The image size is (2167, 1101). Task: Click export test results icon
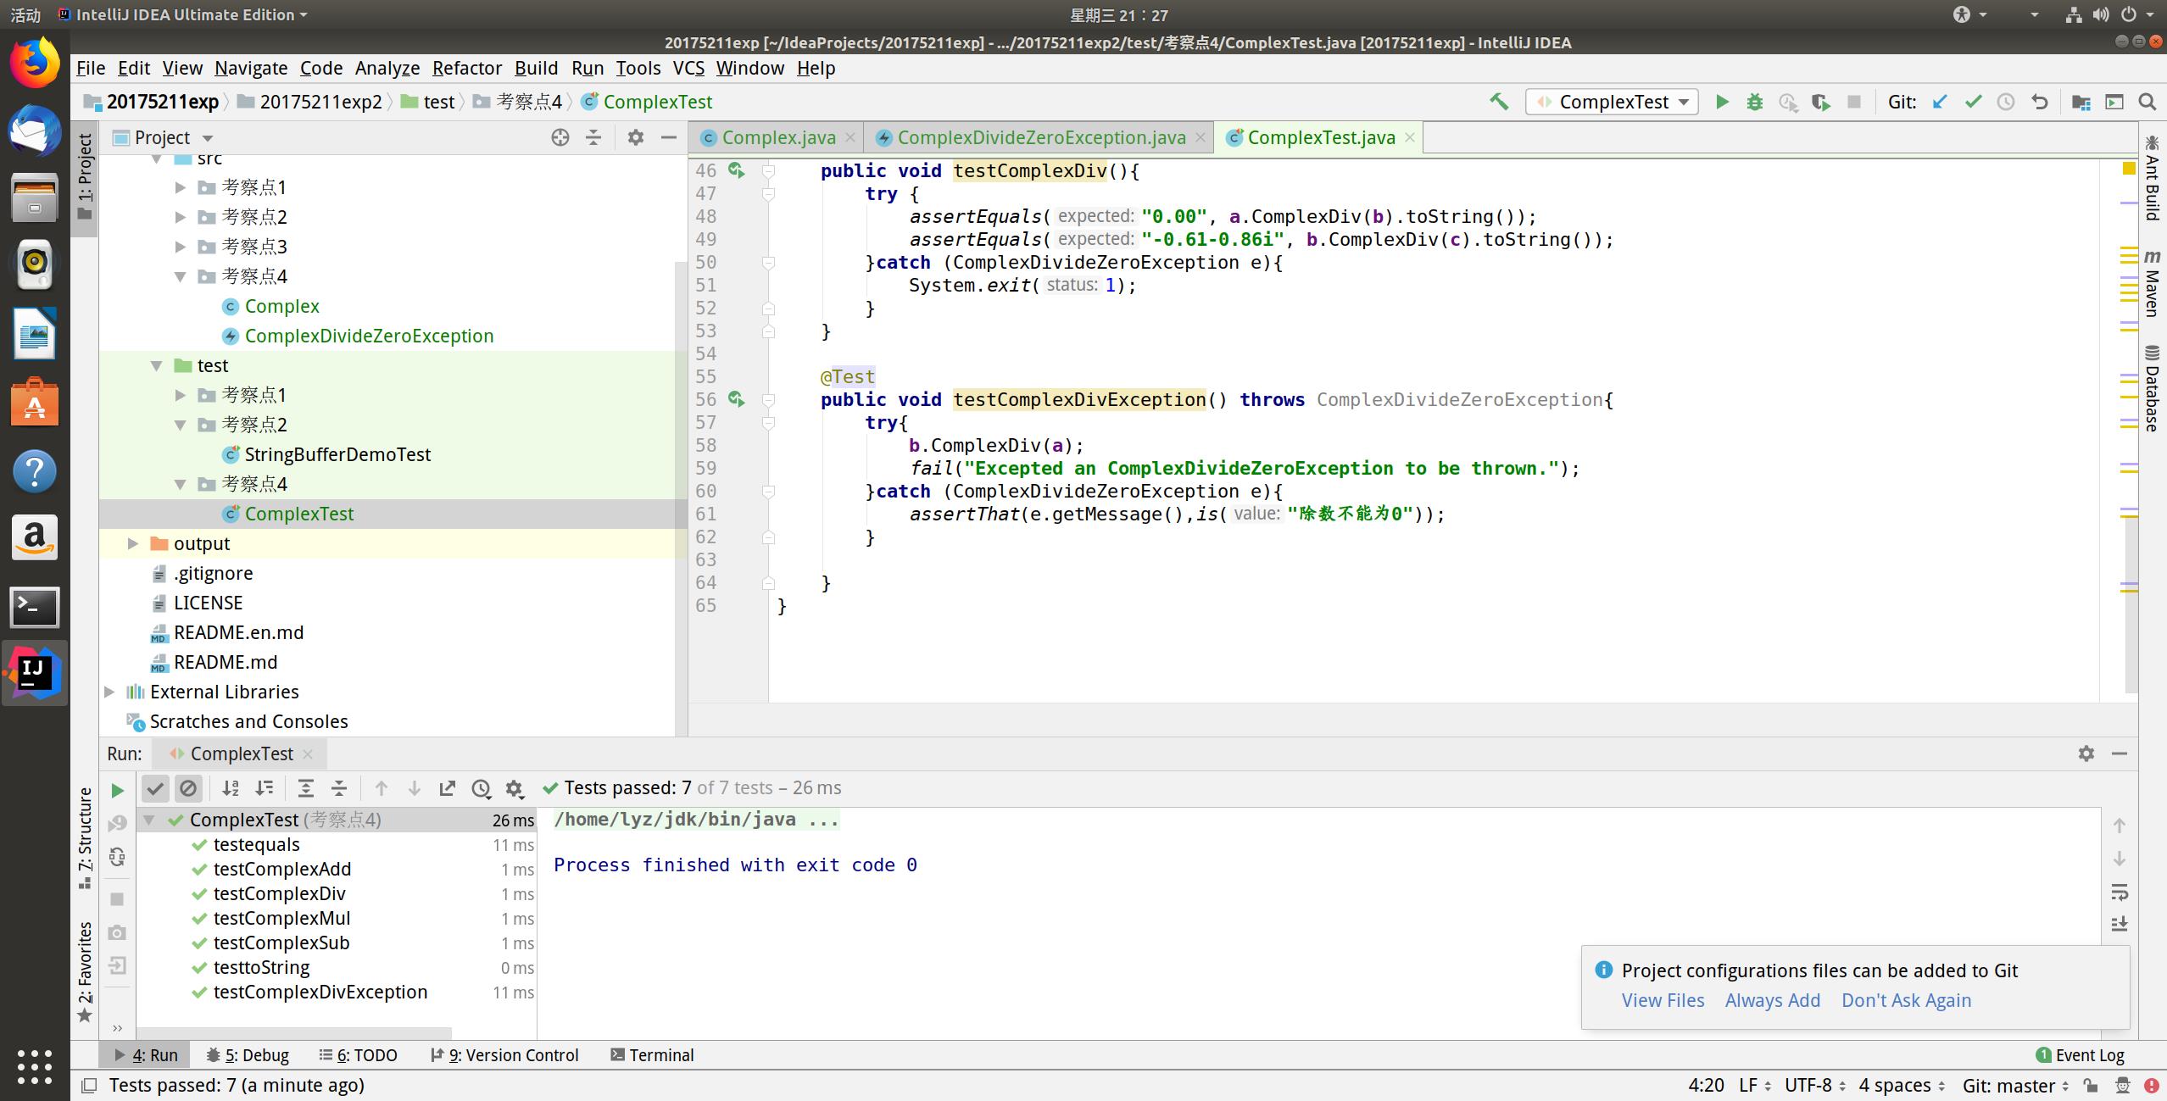click(x=447, y=788)
